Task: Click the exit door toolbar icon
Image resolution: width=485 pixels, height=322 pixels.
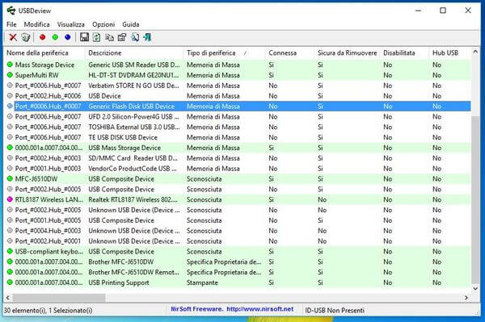Action: 147,37
